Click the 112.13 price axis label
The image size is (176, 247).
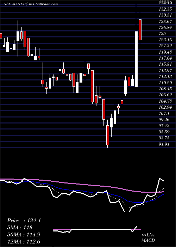(x=165, y=77)
